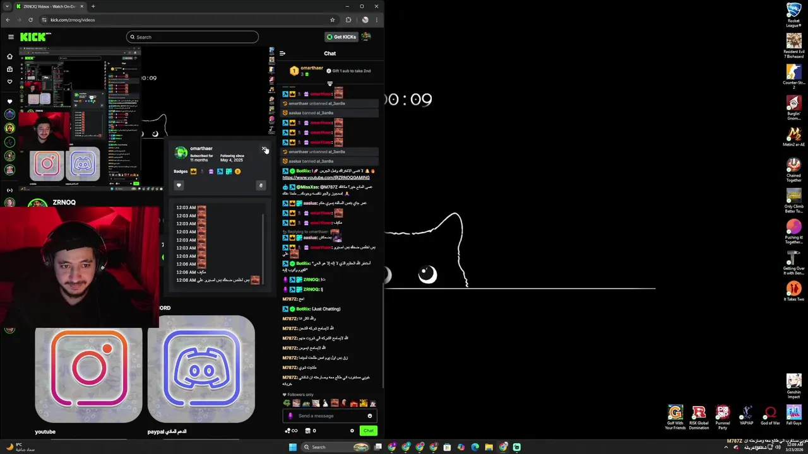Select the ZRNOQ Videos browser tab
The height and width of the screenshot is (454, 808).
click(x=50, y=6)
